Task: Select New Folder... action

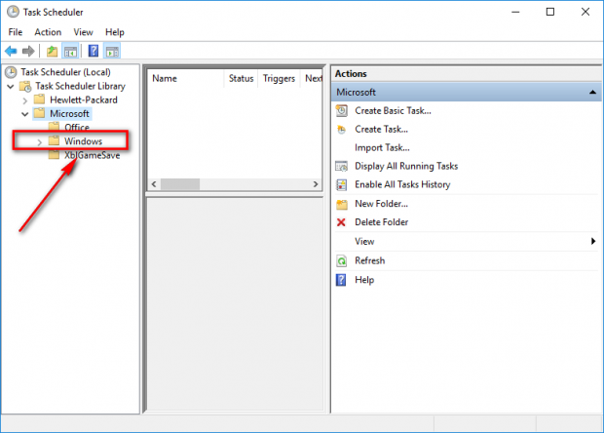Action: click(381, 204)
